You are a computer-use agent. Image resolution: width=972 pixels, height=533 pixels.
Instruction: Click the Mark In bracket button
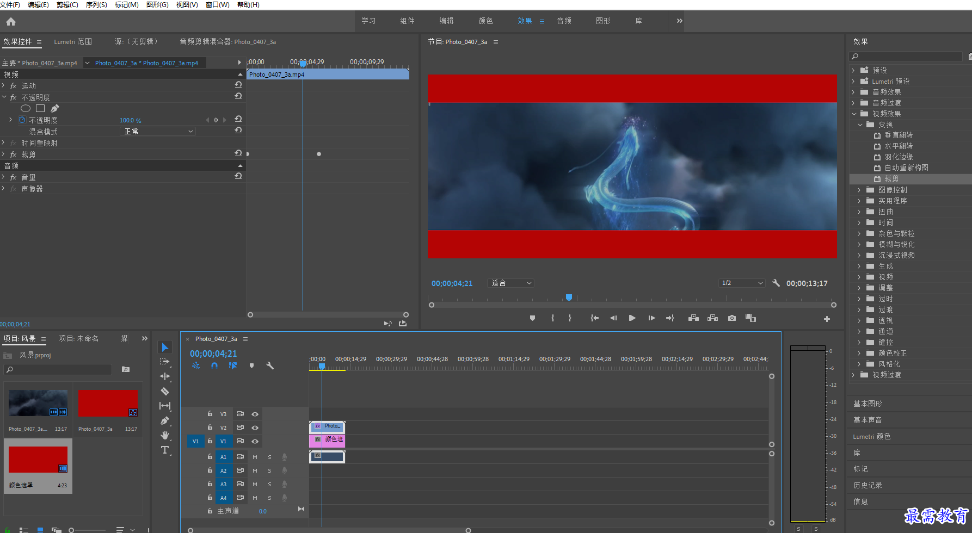552,318
